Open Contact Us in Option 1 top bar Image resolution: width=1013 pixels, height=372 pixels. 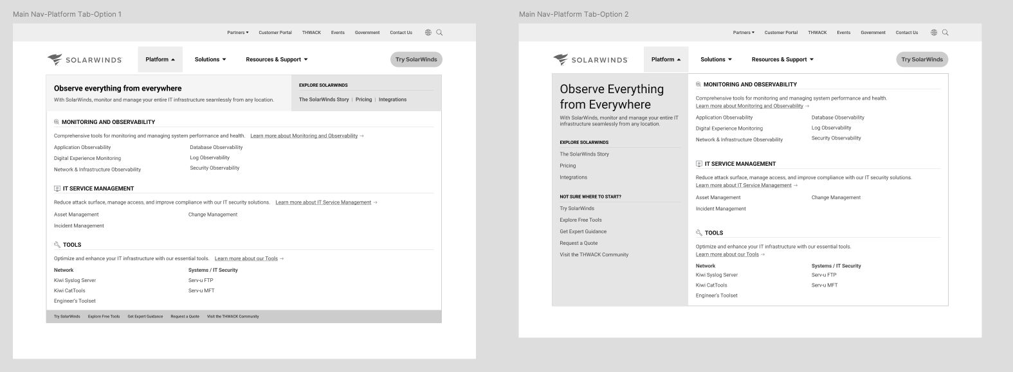pyautogui.click(x=401, y=32)
